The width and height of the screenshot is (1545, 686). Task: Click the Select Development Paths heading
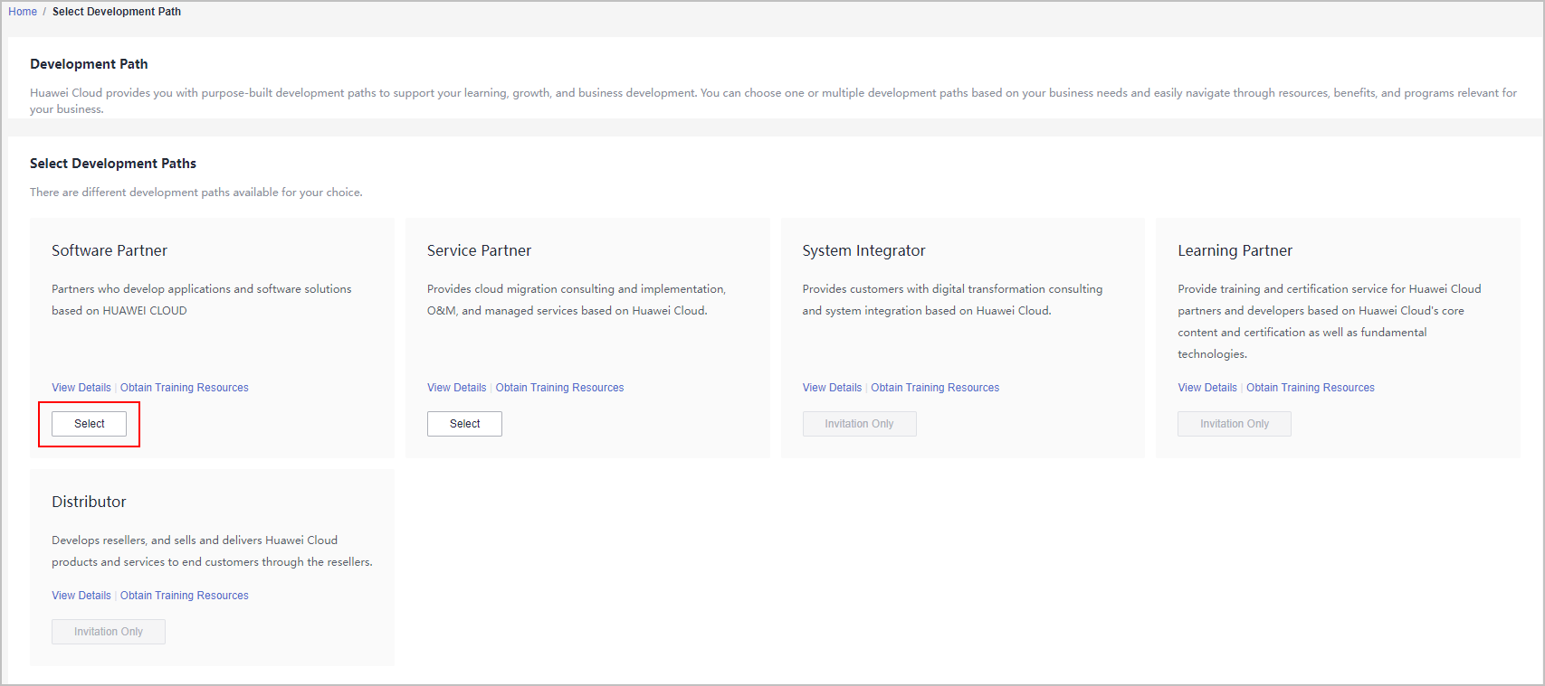coord(113,164)
